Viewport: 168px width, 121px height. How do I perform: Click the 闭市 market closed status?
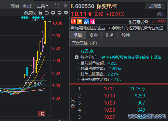pyautogui.click(x=161, y=14)
